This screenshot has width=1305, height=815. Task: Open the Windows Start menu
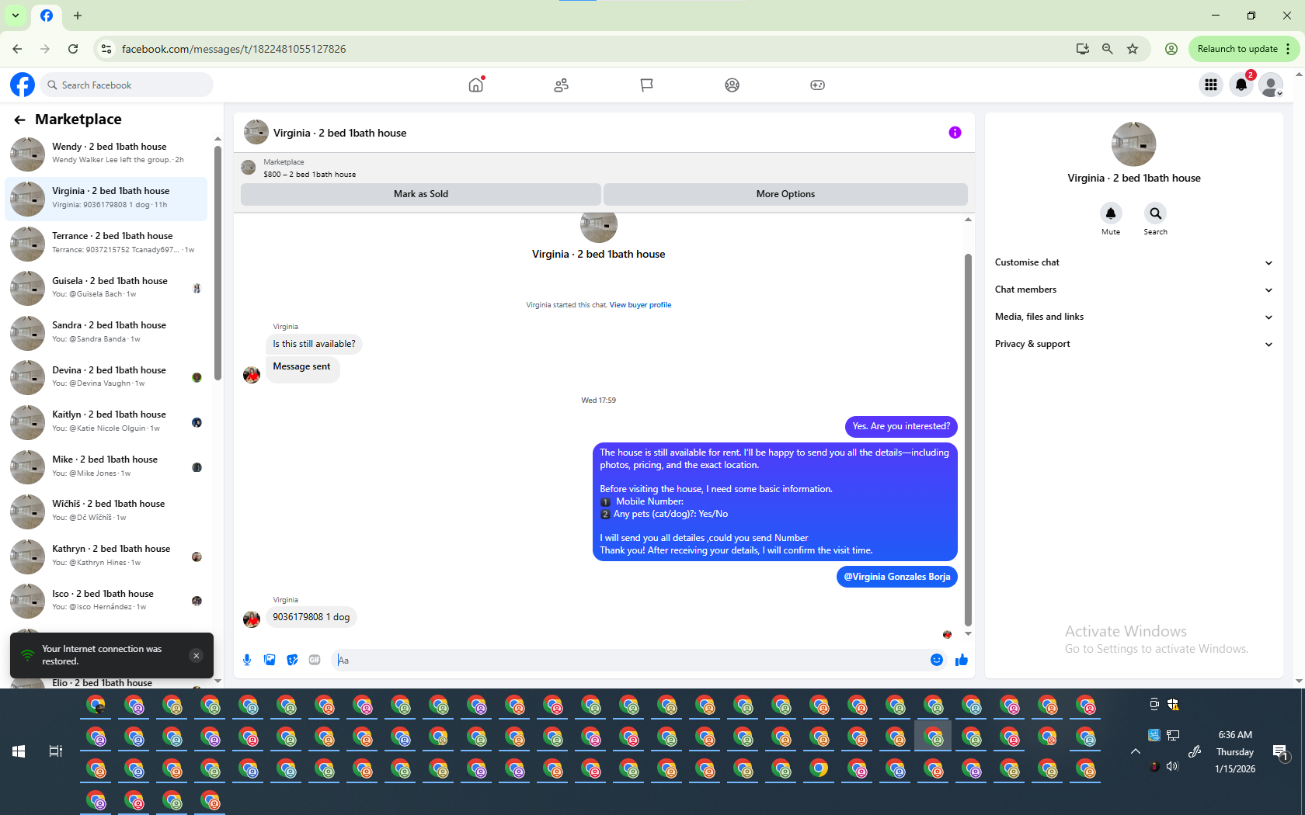pyautogui.click(x=19, y=751)
